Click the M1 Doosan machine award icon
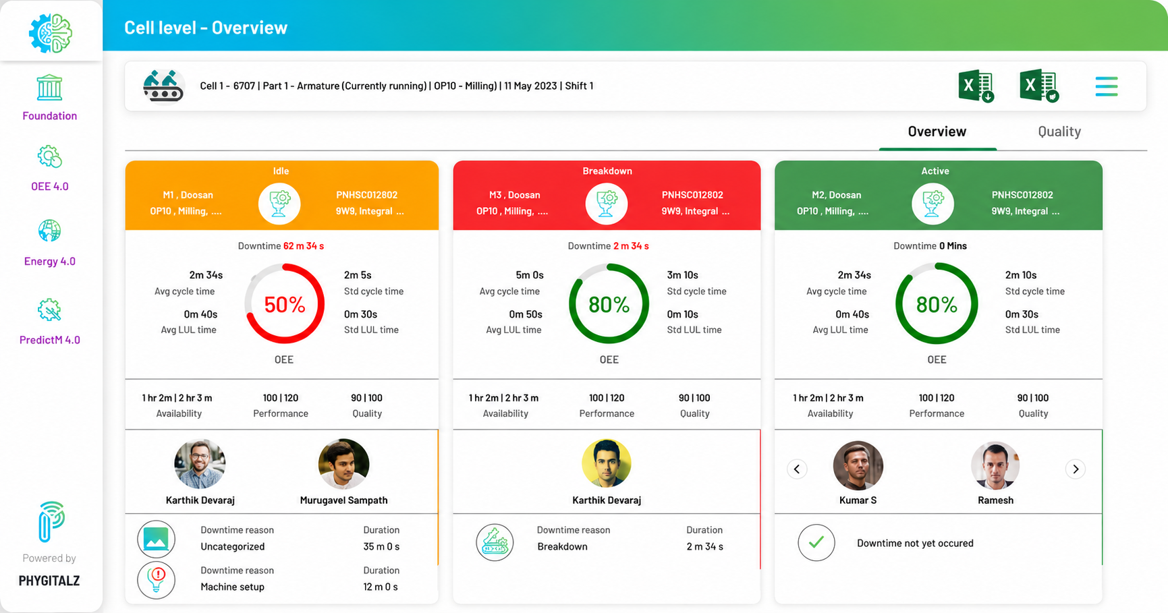This screenshot has width=1168, height=613. coord(279,203)
